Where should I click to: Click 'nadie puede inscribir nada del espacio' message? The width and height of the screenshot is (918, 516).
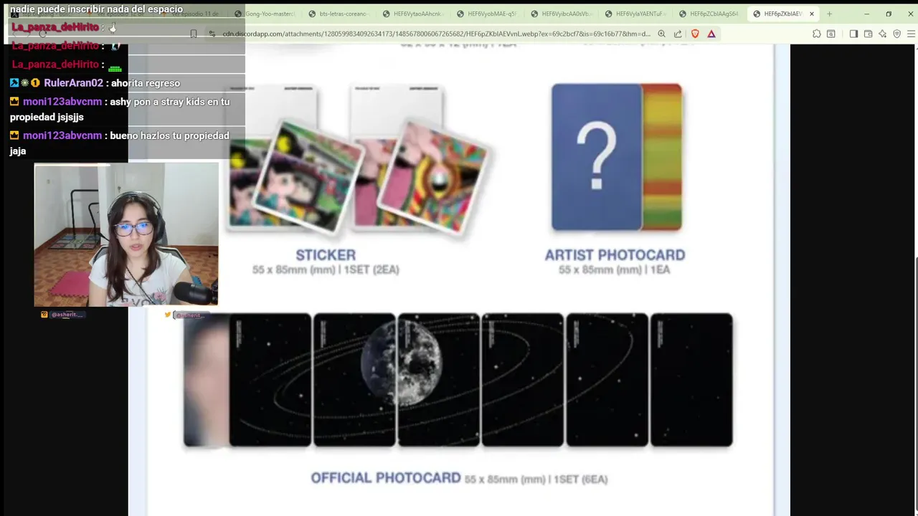pos(96,9)
